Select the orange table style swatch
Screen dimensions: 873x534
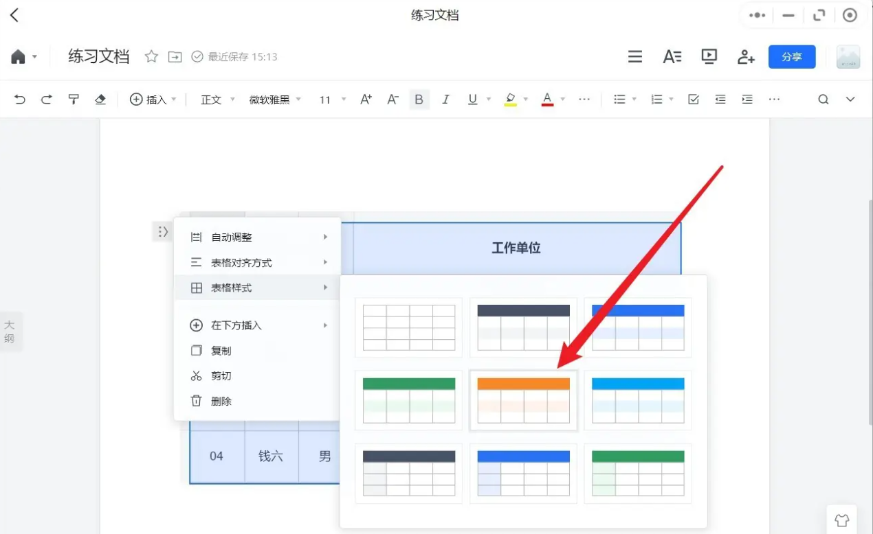pos(523,400)
